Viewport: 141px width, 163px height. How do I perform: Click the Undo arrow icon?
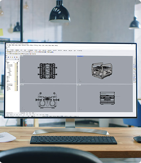coord(18,52)
